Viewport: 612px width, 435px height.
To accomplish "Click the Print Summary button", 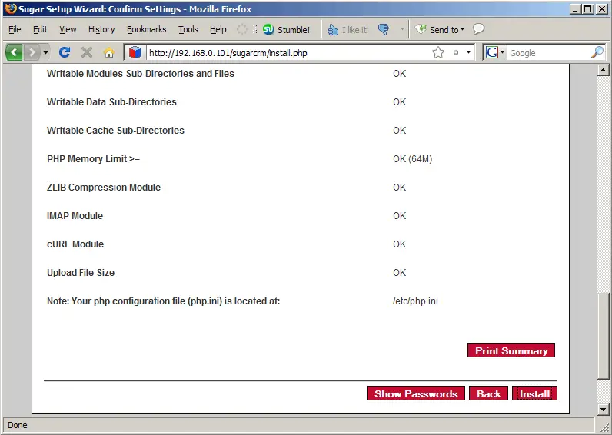I will coord(511,350).
